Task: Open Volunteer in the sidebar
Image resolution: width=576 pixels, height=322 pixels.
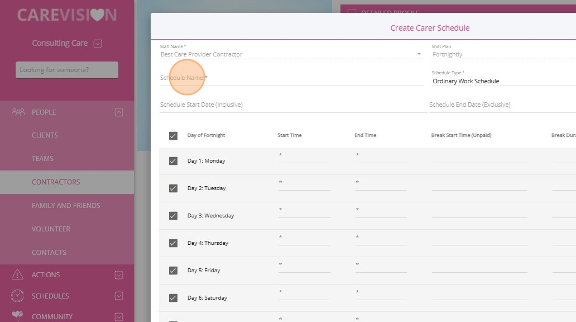Action: [x=51, y=229]
